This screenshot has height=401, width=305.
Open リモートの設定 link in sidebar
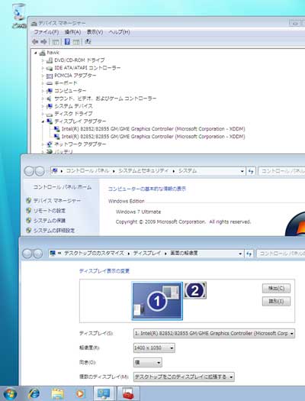50,211
